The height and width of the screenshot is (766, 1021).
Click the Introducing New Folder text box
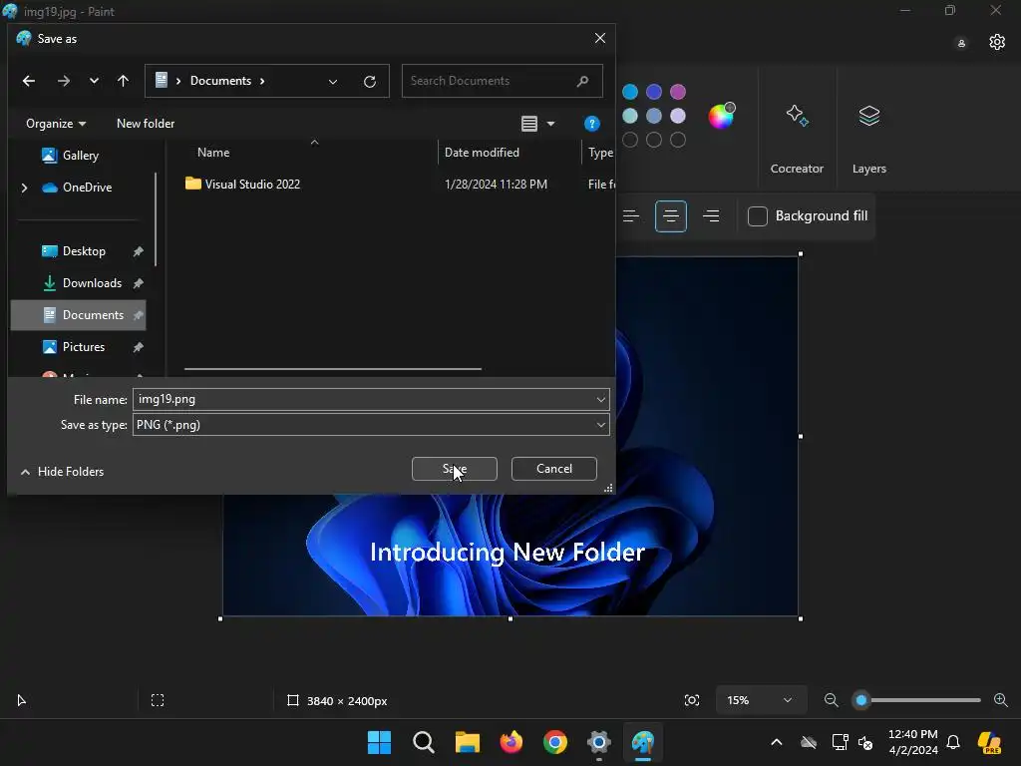coord(508,553)
